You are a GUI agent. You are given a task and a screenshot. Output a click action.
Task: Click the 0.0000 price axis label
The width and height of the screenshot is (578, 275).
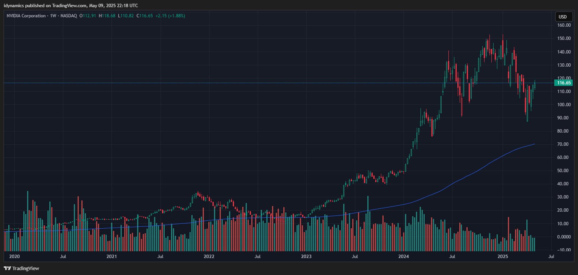pyautogui.click(x=564, y=237)
